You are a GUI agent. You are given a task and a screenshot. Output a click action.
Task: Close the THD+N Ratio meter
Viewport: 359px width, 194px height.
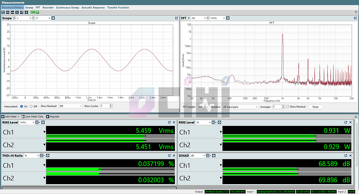click(174, 156)
